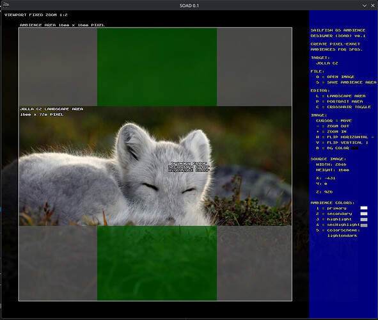This screenshot has height=320, width=378.
Task: Click 'VIEWPORT FIXED ZOOM 1:2' text
Action: pyautogui.click(x=36, y=15)
